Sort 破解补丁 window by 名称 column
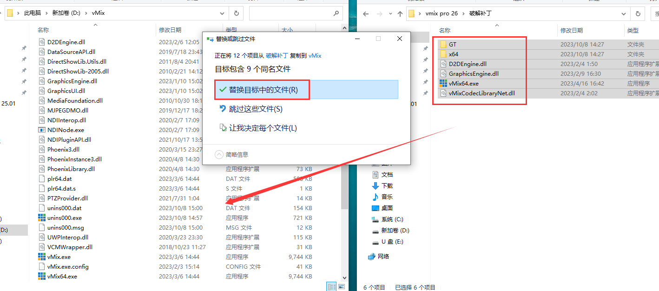The width and height of the screenshot is (659, 291). (445, 30)
